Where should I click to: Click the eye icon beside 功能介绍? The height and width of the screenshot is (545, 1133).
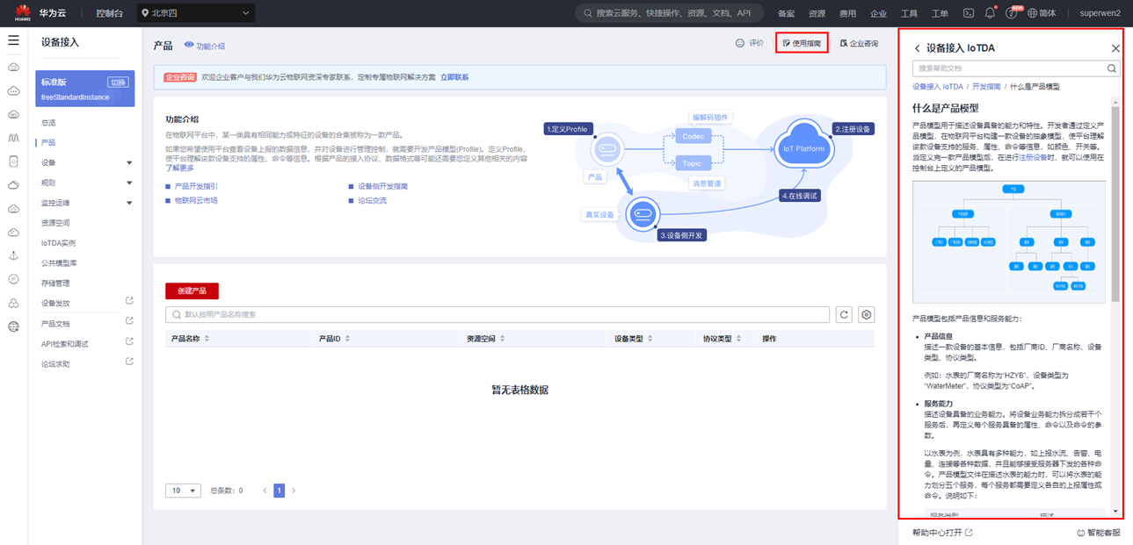(x=189, y=45)
